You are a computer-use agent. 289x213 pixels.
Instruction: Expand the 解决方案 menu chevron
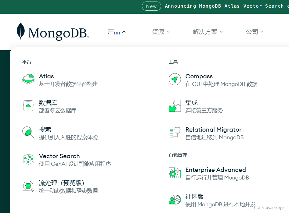(221, 32)
